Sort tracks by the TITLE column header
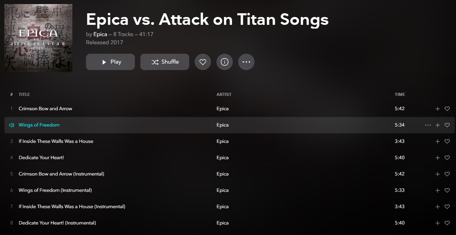Screen dimensions: 456x235 click(24, 95)
